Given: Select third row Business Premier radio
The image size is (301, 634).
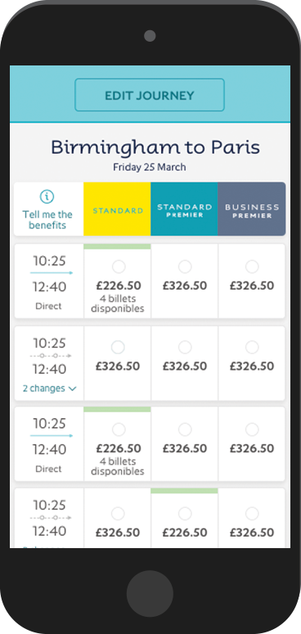Looking at the screenshot, I should coord(252,429).
